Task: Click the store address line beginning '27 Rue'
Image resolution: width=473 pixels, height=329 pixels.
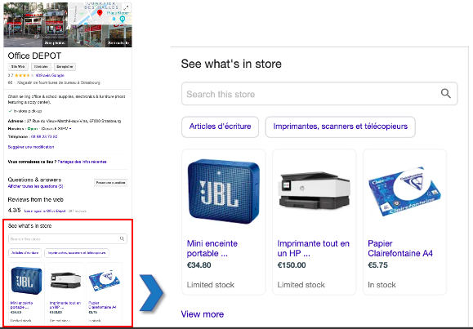Action: [74, 121]
